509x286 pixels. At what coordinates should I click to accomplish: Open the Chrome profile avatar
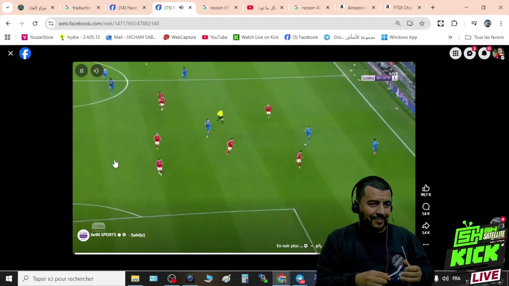488,23
